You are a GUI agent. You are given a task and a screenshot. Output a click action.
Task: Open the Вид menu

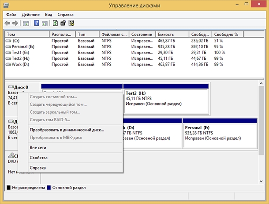pos(49,14)
